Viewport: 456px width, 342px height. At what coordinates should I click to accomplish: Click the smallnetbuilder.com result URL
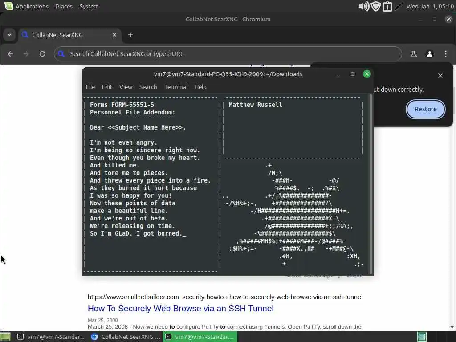225,297
